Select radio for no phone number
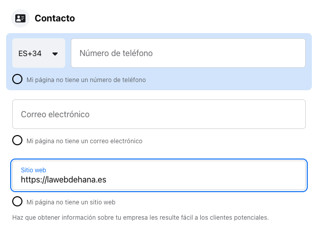 [17, 79]
